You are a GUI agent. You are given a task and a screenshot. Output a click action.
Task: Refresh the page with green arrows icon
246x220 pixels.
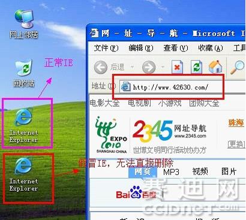pos(196,67)
